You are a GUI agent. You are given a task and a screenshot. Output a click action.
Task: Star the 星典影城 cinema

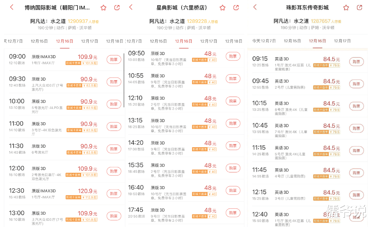click(223, 8)
